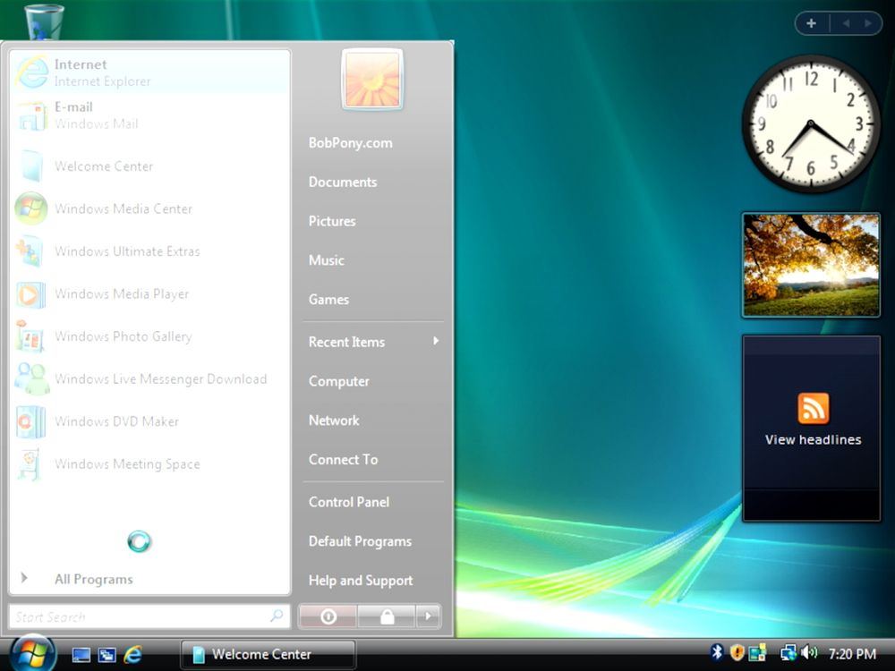Open Windows Photo Gallery

[149, 336]
